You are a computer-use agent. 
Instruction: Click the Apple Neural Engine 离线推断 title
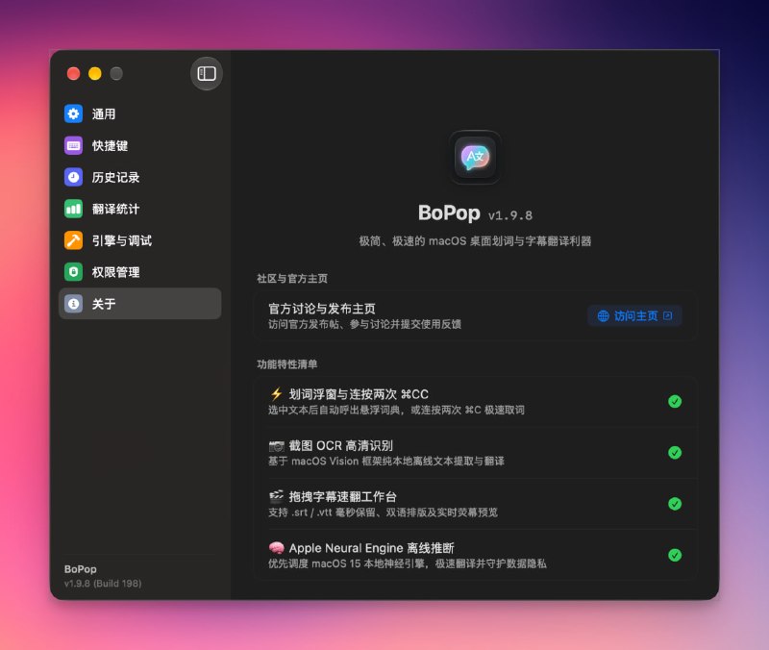(371, 548)
